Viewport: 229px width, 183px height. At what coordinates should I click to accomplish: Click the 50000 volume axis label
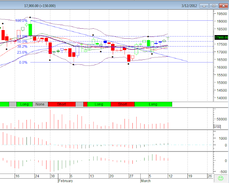[x=222, y=119]
